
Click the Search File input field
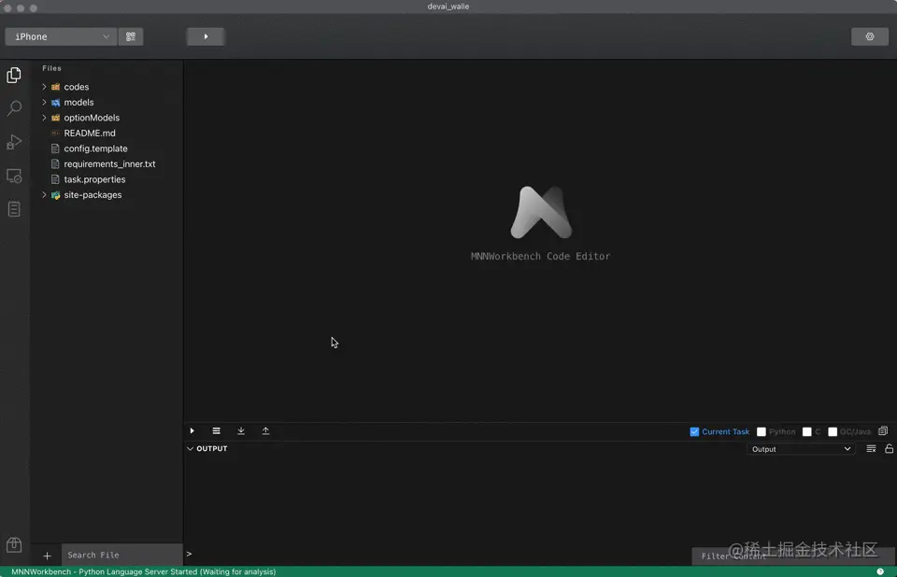121,555
